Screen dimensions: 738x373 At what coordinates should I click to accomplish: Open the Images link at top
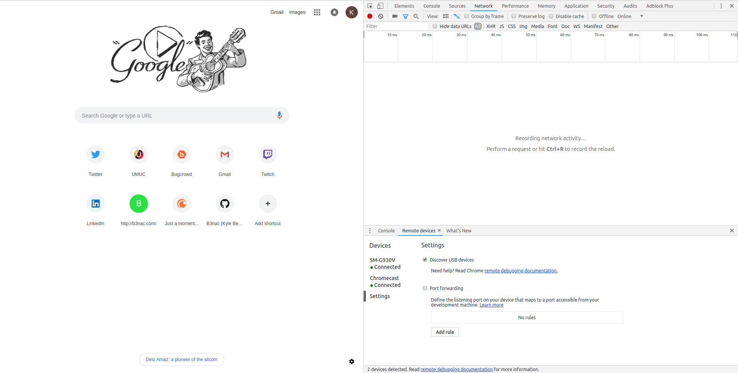coord(297,12)
